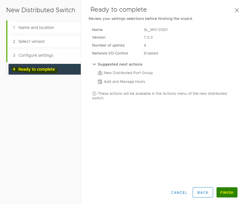Click the New Distributed Switch wizard title
This screenshot has height=204, width=244.
41,10
